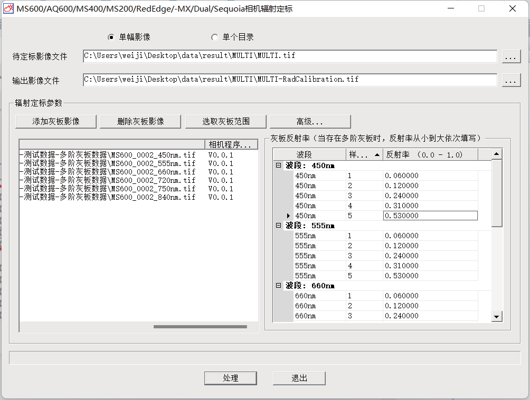
Task: Click the 555nm sample 4 reflectance 0.310000
Action: click(430, 266)
